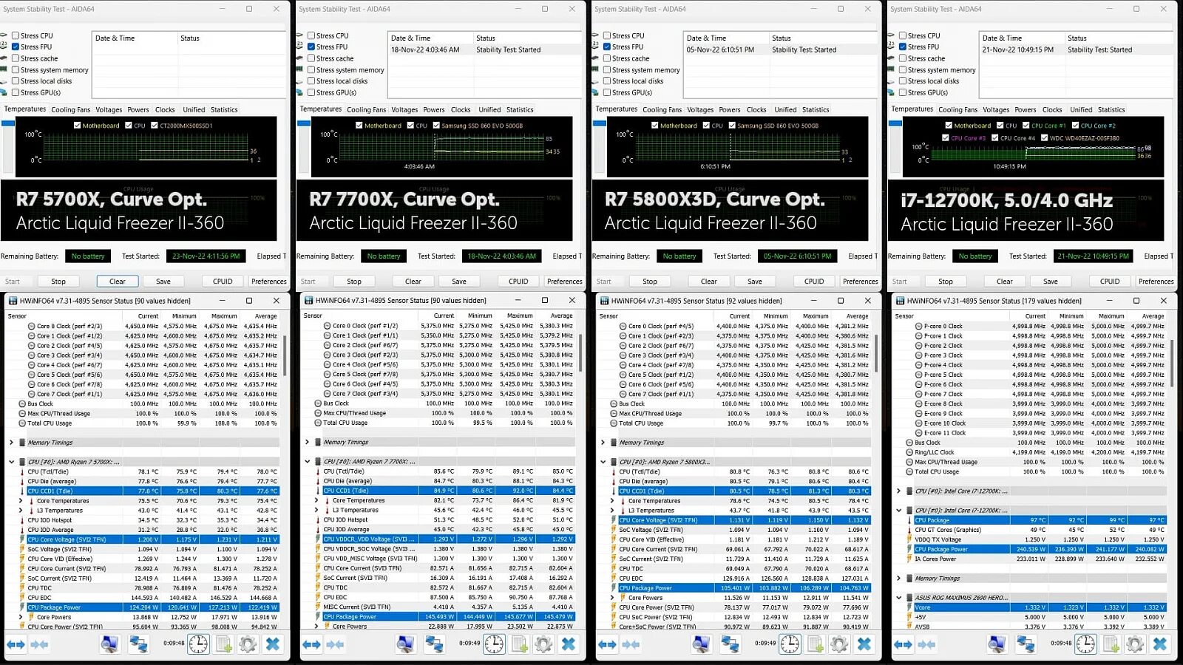The height and width of the screenshot is (665, 1183).
Task: Click the blue X icon in the Ryzen 7 5800X3D HWiNFO toolbar
Action: [x=864, y=644]
